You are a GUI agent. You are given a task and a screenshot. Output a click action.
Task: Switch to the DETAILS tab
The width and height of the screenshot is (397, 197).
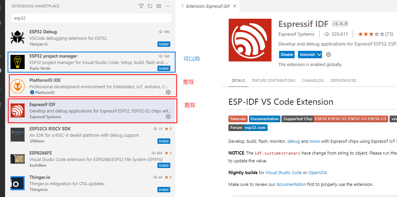pos(238,80)
